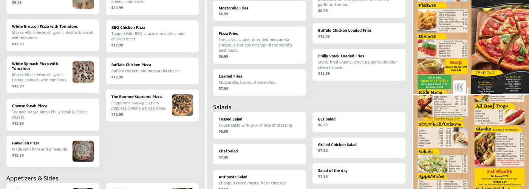This screenshot has height=189, width=529.
Task: Choose the Cheese Steak Pizza item
Action: 53,115
